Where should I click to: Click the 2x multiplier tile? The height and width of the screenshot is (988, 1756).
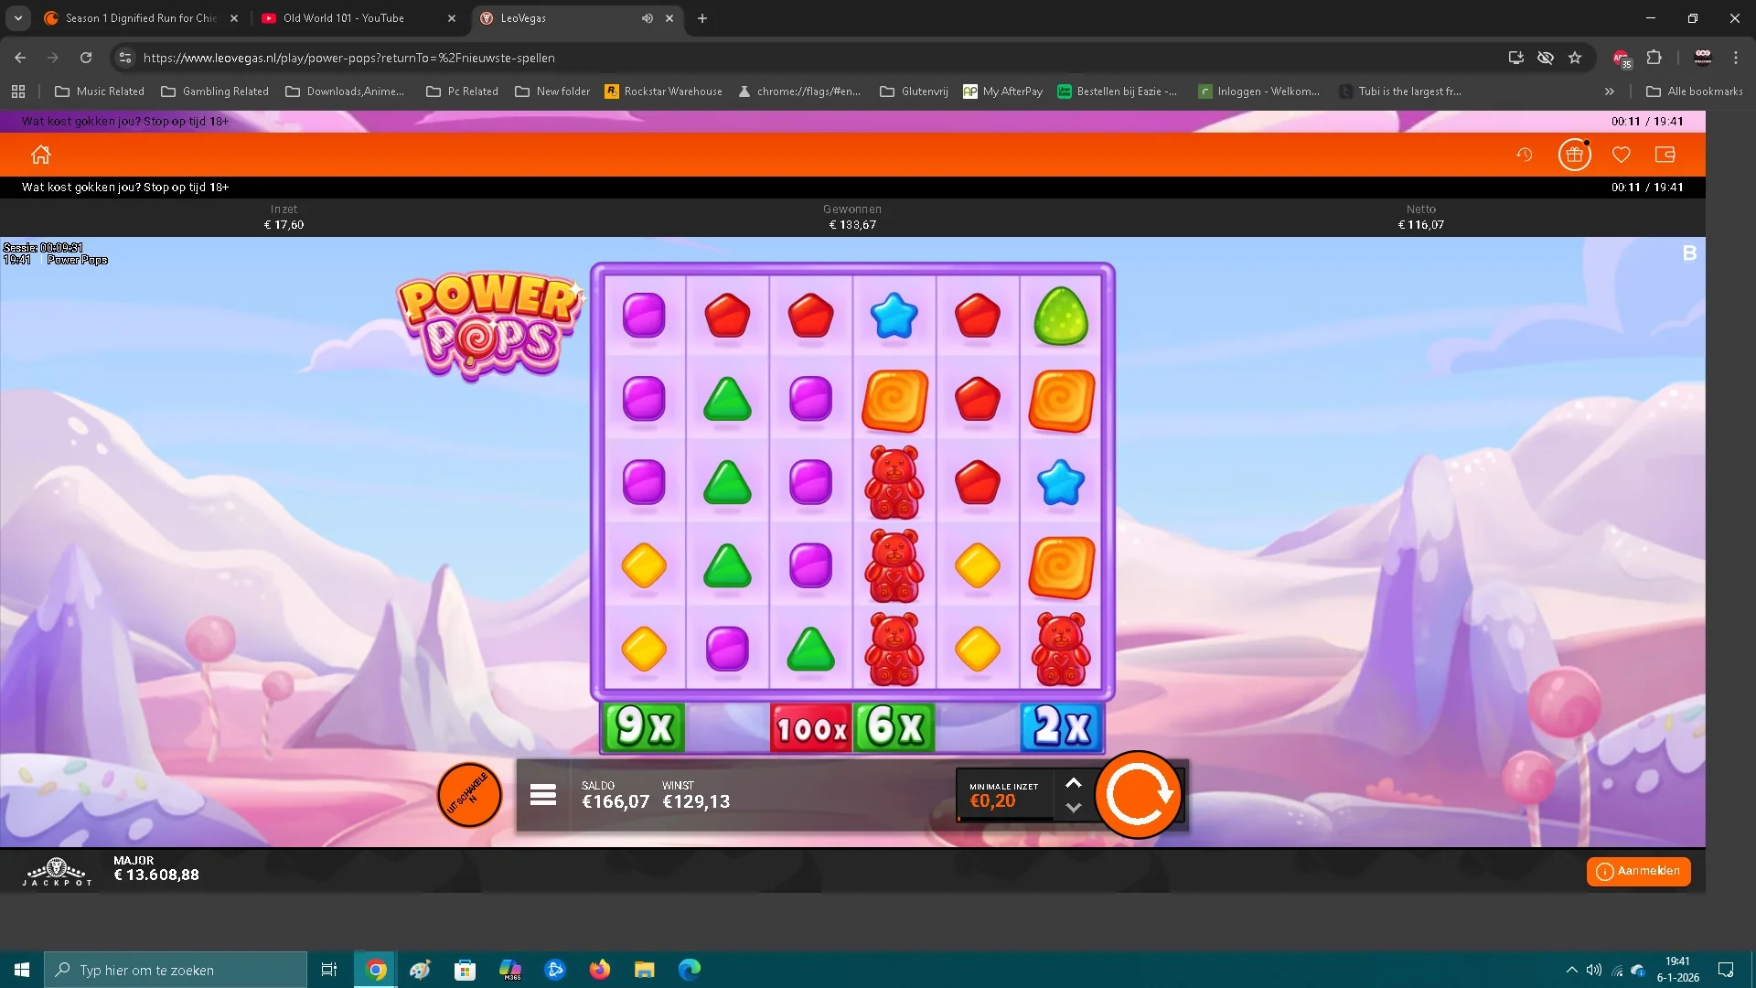(1061, 727)
